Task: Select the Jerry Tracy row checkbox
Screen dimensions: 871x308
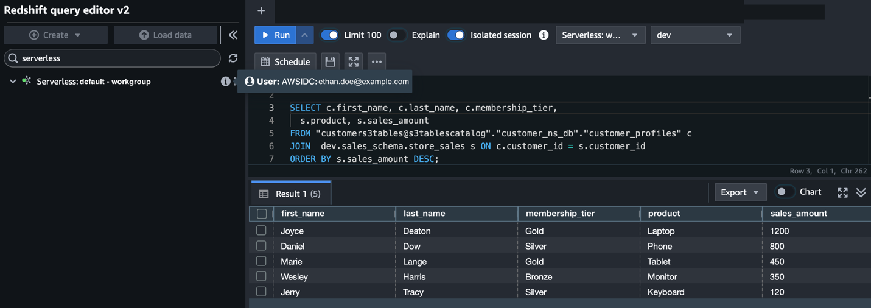Action: (261, 292)
